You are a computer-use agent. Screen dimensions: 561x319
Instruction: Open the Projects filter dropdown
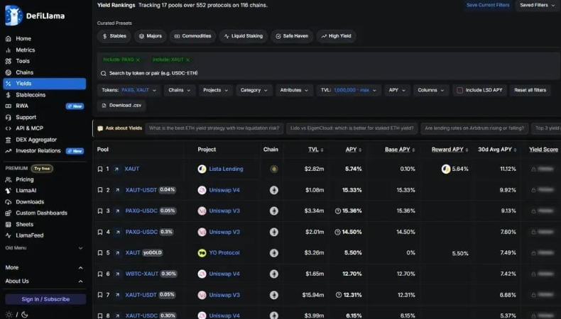pyautogui.click(x=215, y=90)
